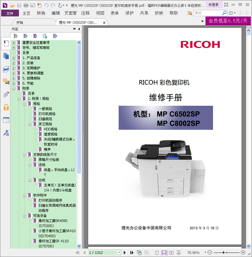Click the Print icon in title bar
This screenshot has width=252, height=257.
coord(26,5)
